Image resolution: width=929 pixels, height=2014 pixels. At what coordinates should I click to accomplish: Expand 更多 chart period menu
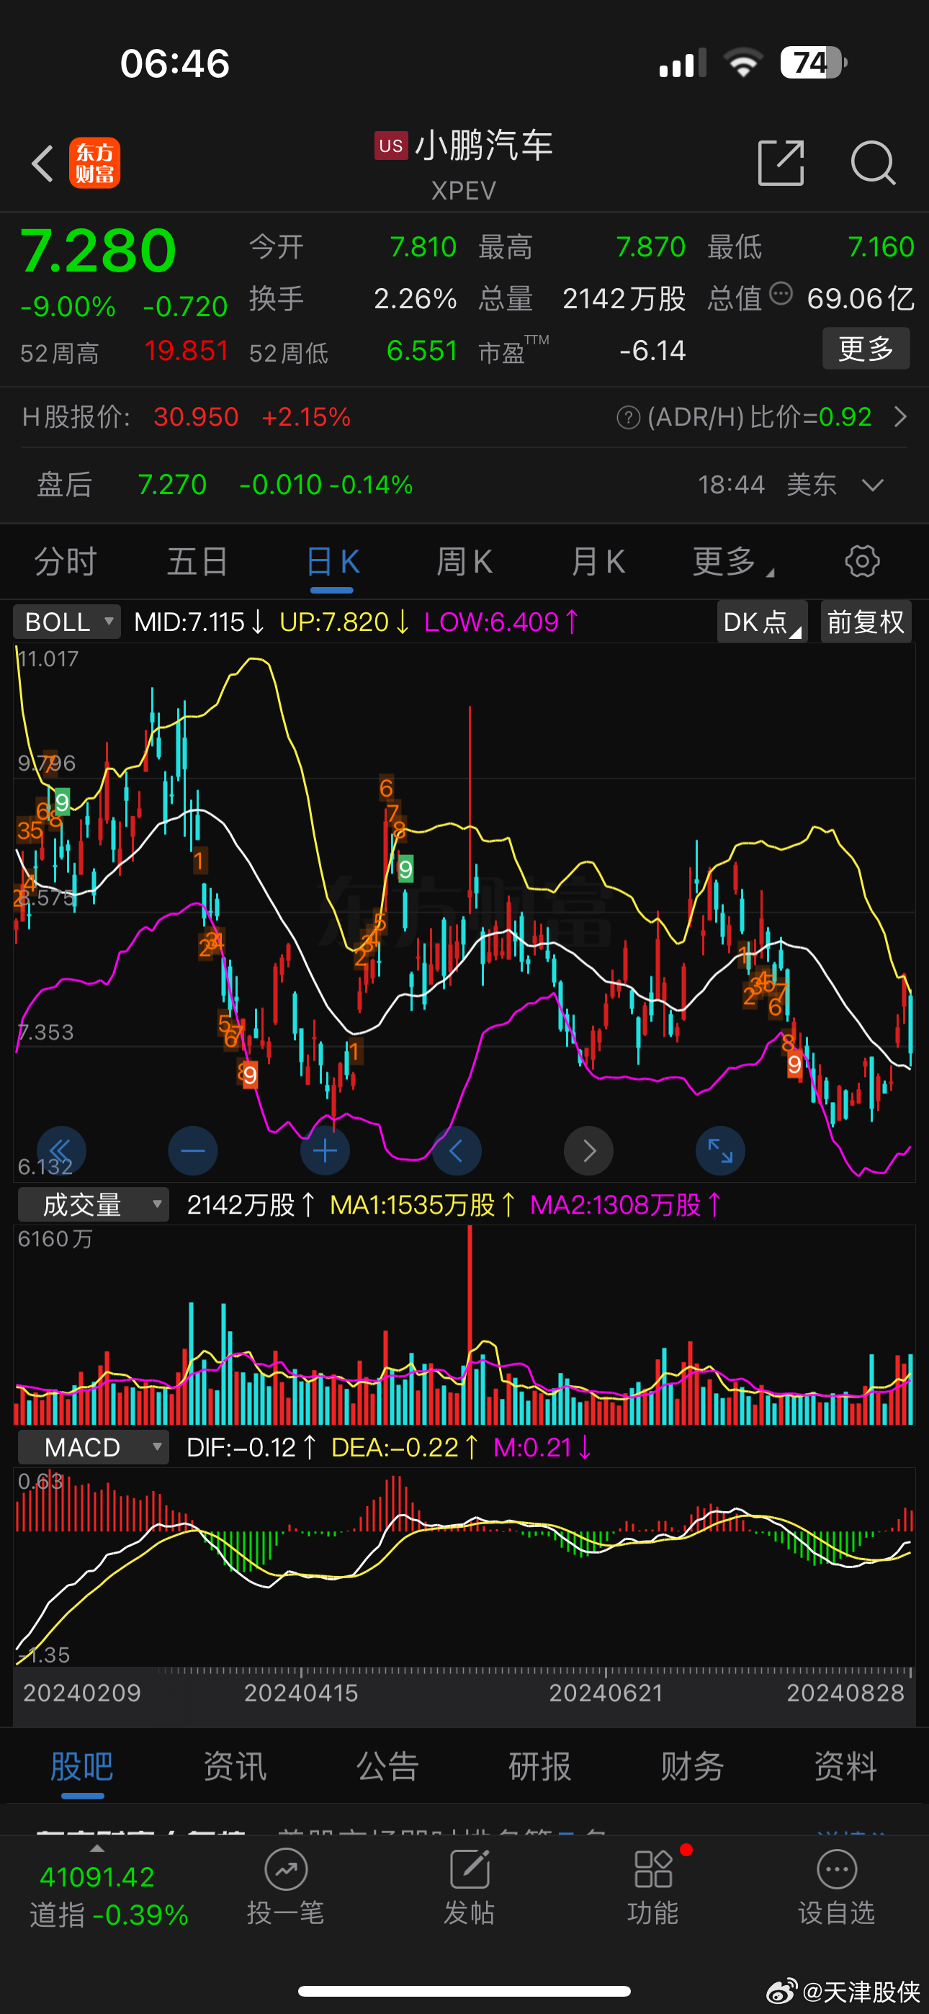click(x=732, y=561)
